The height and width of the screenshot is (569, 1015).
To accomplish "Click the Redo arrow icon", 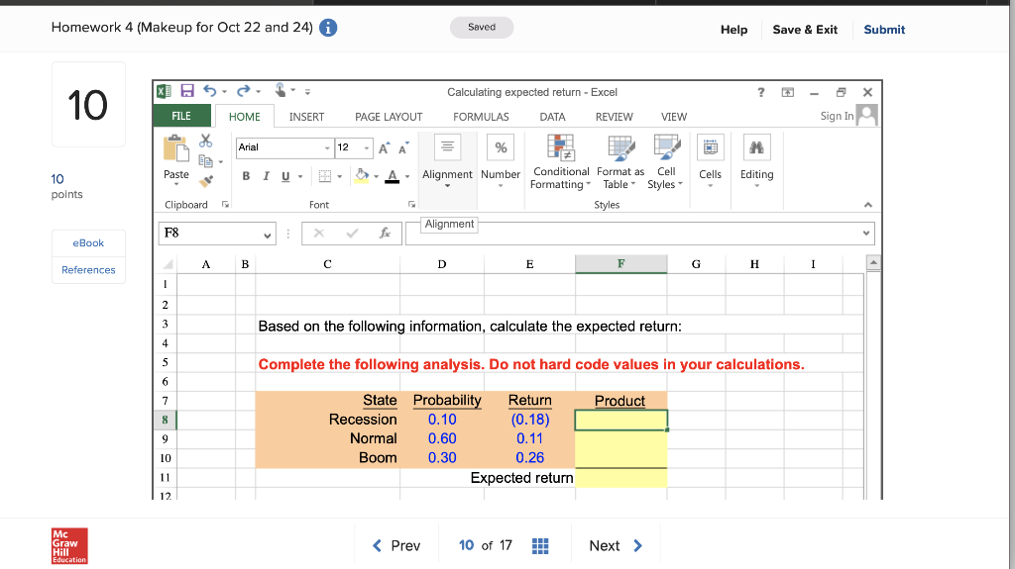I will coord(243,91).
